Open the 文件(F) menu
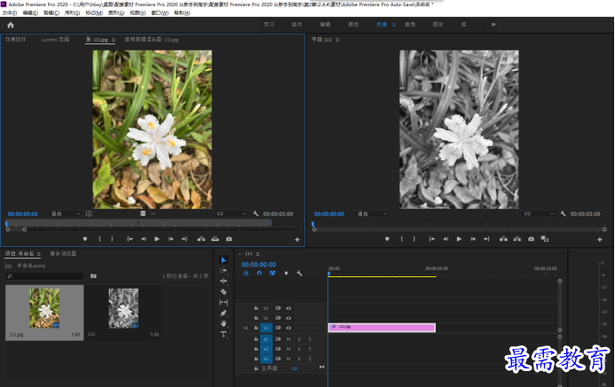Viewport: 615px width, 387px height. point(10,13)
